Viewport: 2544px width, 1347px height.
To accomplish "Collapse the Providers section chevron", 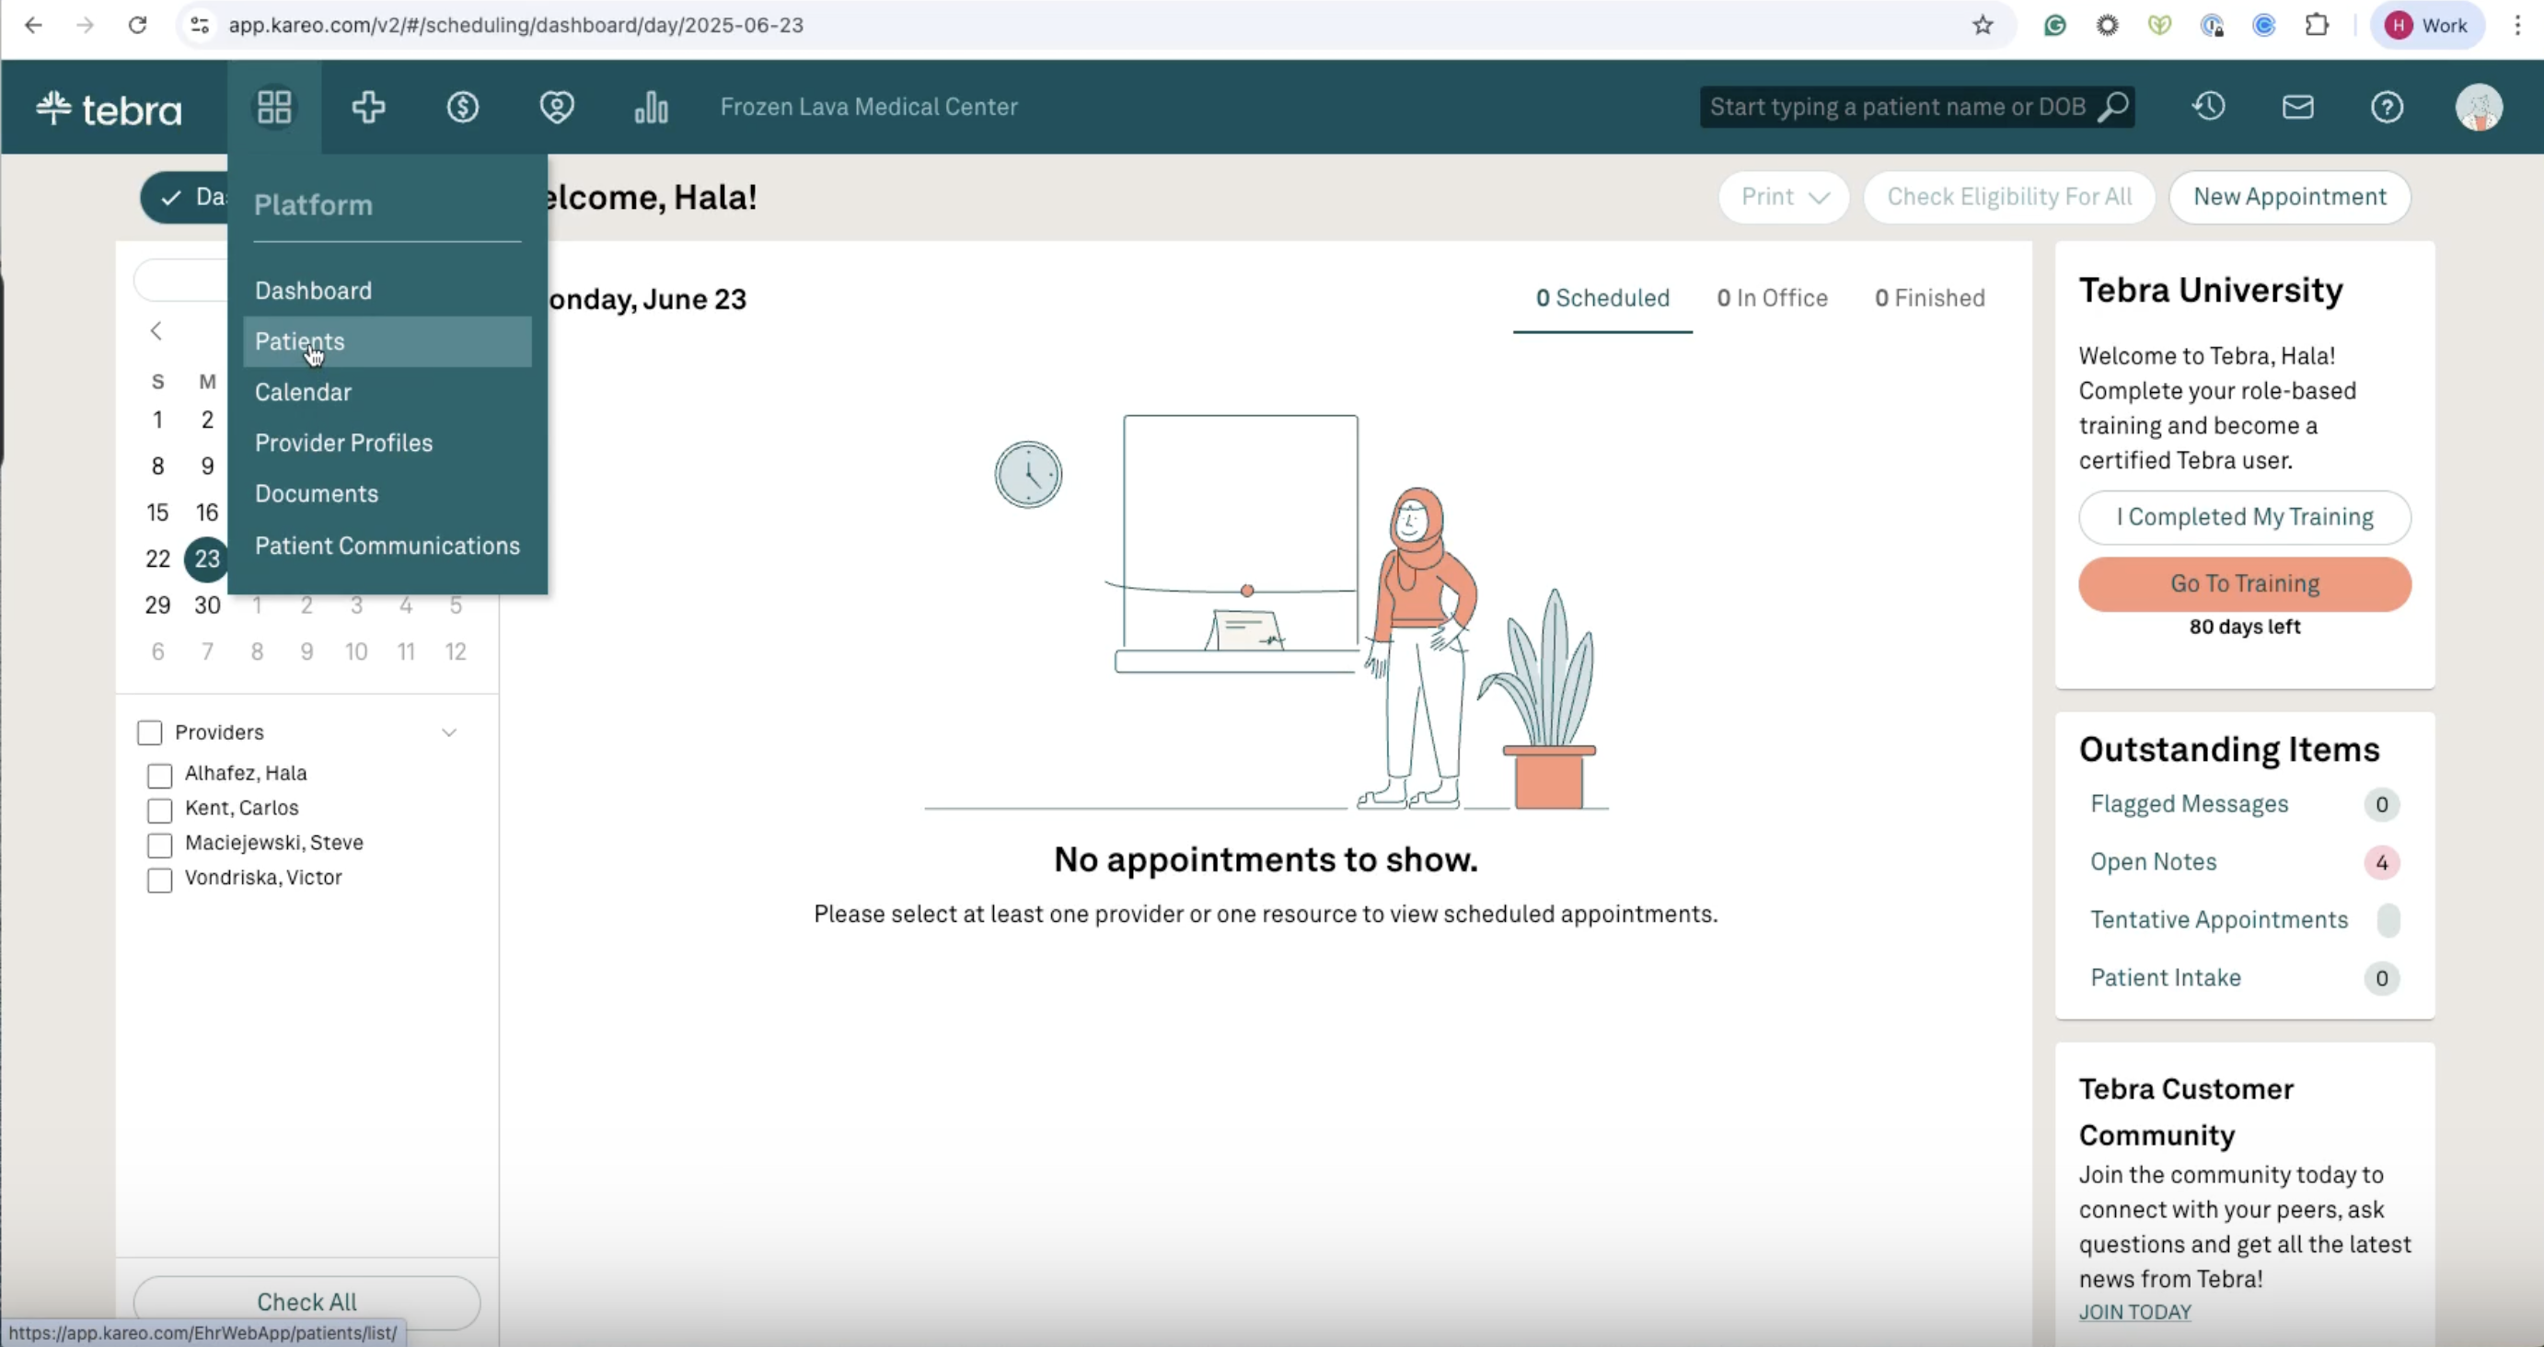I will (x=449, y=732).
